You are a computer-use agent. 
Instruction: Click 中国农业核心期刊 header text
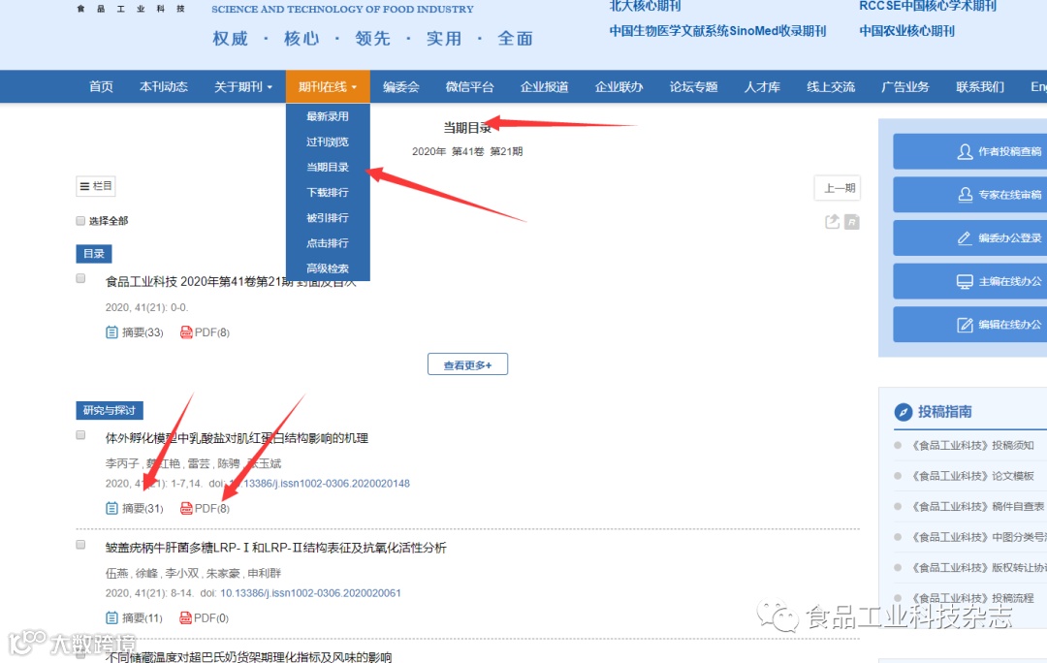click(x=906, y=31)
